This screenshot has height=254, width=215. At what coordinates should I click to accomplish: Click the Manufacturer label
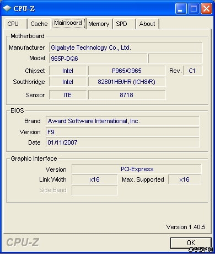(27, 47)
